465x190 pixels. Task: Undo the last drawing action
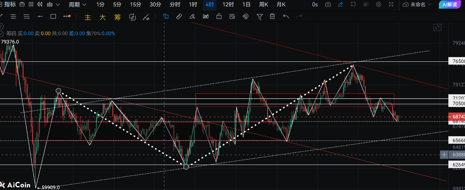click(x=286, y=17)
